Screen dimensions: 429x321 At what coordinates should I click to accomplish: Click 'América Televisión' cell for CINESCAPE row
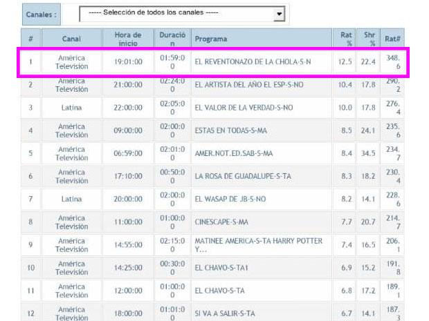(72, 222)
